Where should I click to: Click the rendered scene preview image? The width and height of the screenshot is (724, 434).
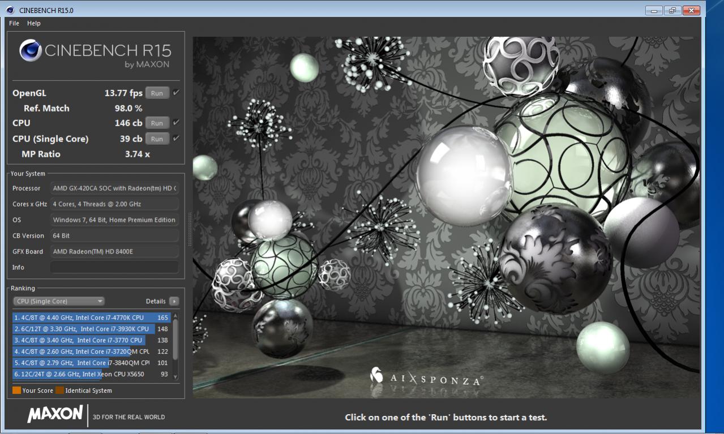(446, 217)
